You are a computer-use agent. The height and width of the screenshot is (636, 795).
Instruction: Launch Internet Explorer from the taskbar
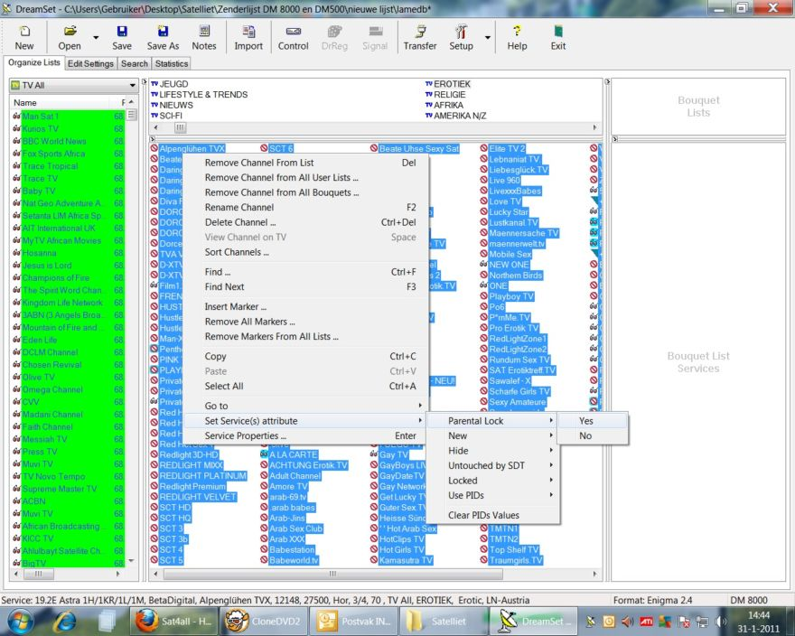[66, 621]
